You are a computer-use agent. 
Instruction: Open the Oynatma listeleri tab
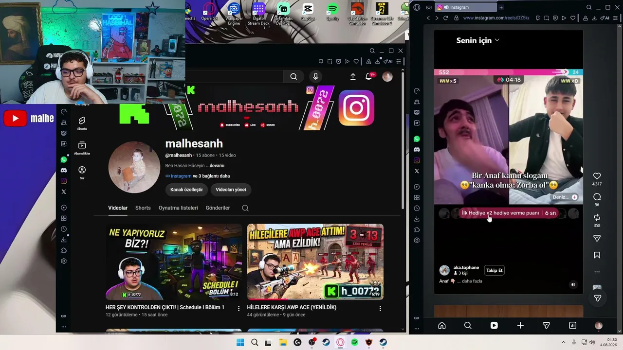pos(178,208)
